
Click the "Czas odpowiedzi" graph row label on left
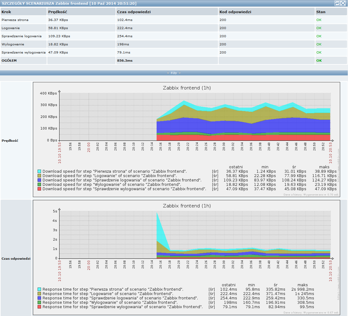[16, 258]
